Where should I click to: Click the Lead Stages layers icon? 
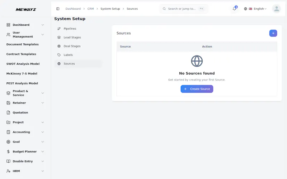59,38
